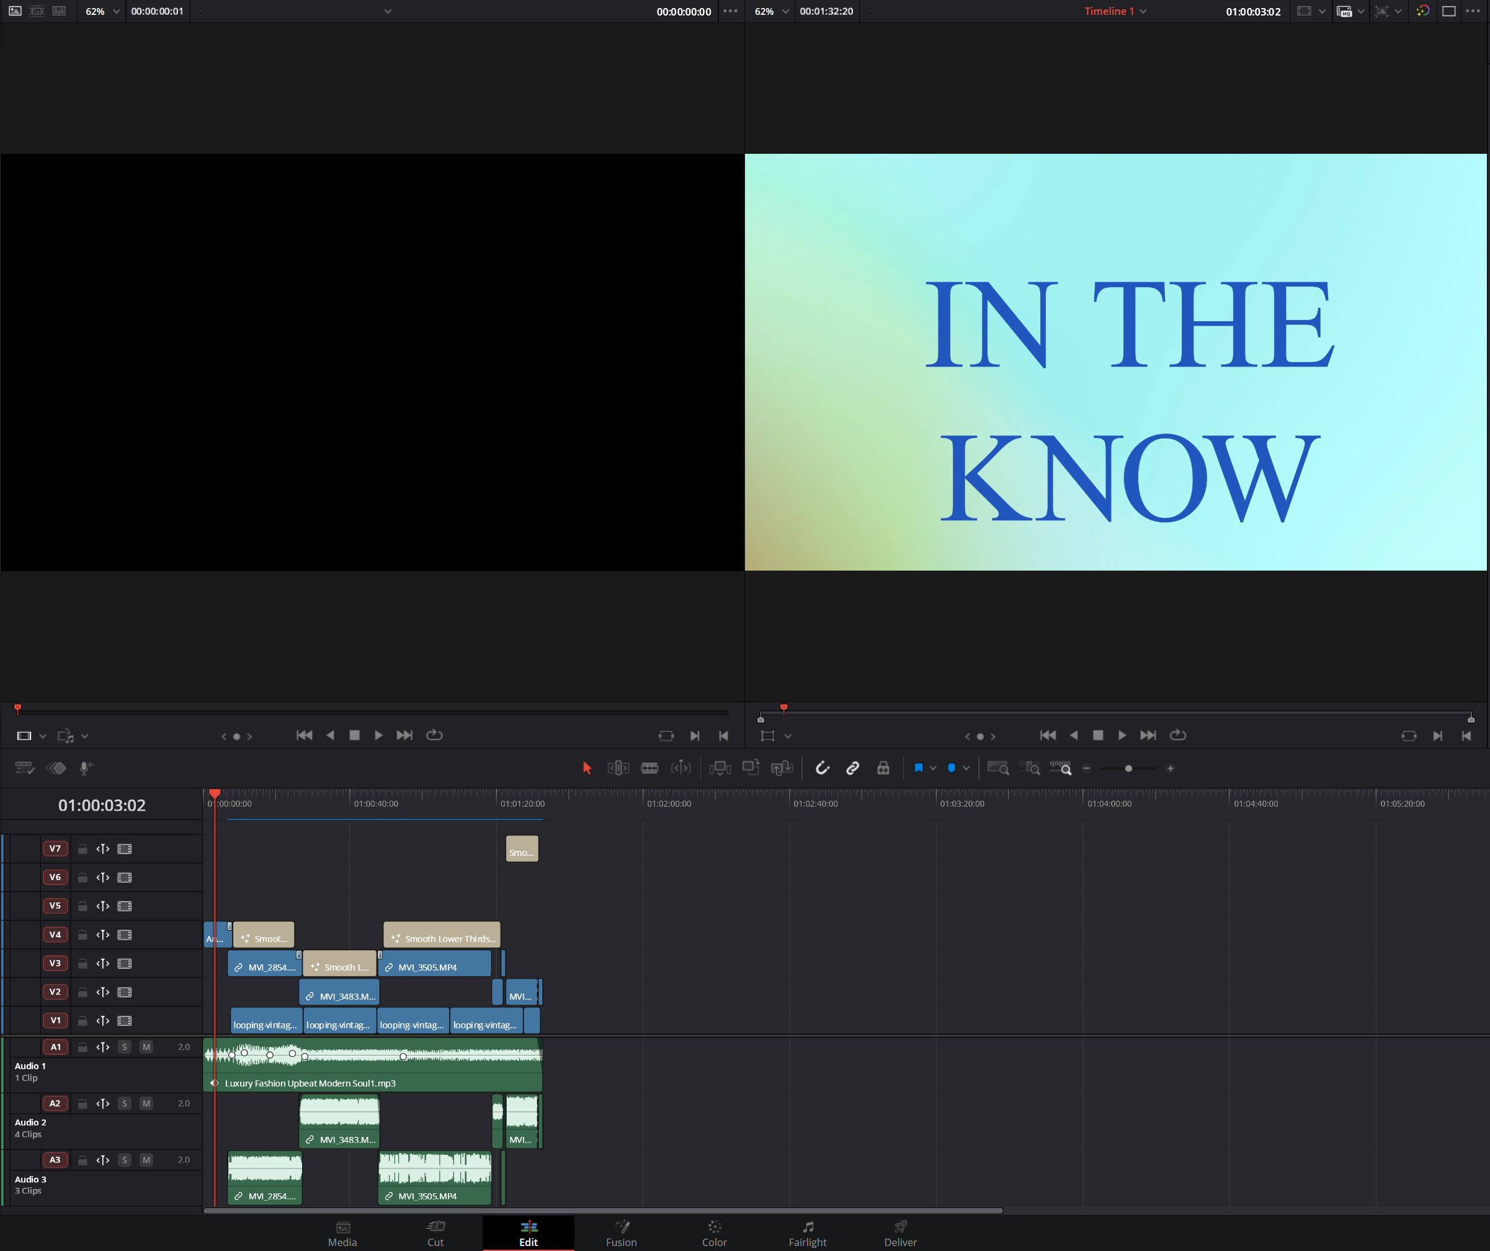
Task: Click the timeline timecode 01:00:03:02 field
Action: 102,804
